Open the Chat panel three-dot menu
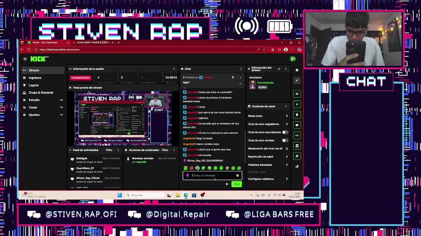The height and width of the screenshot is (236, 421). 241,69
